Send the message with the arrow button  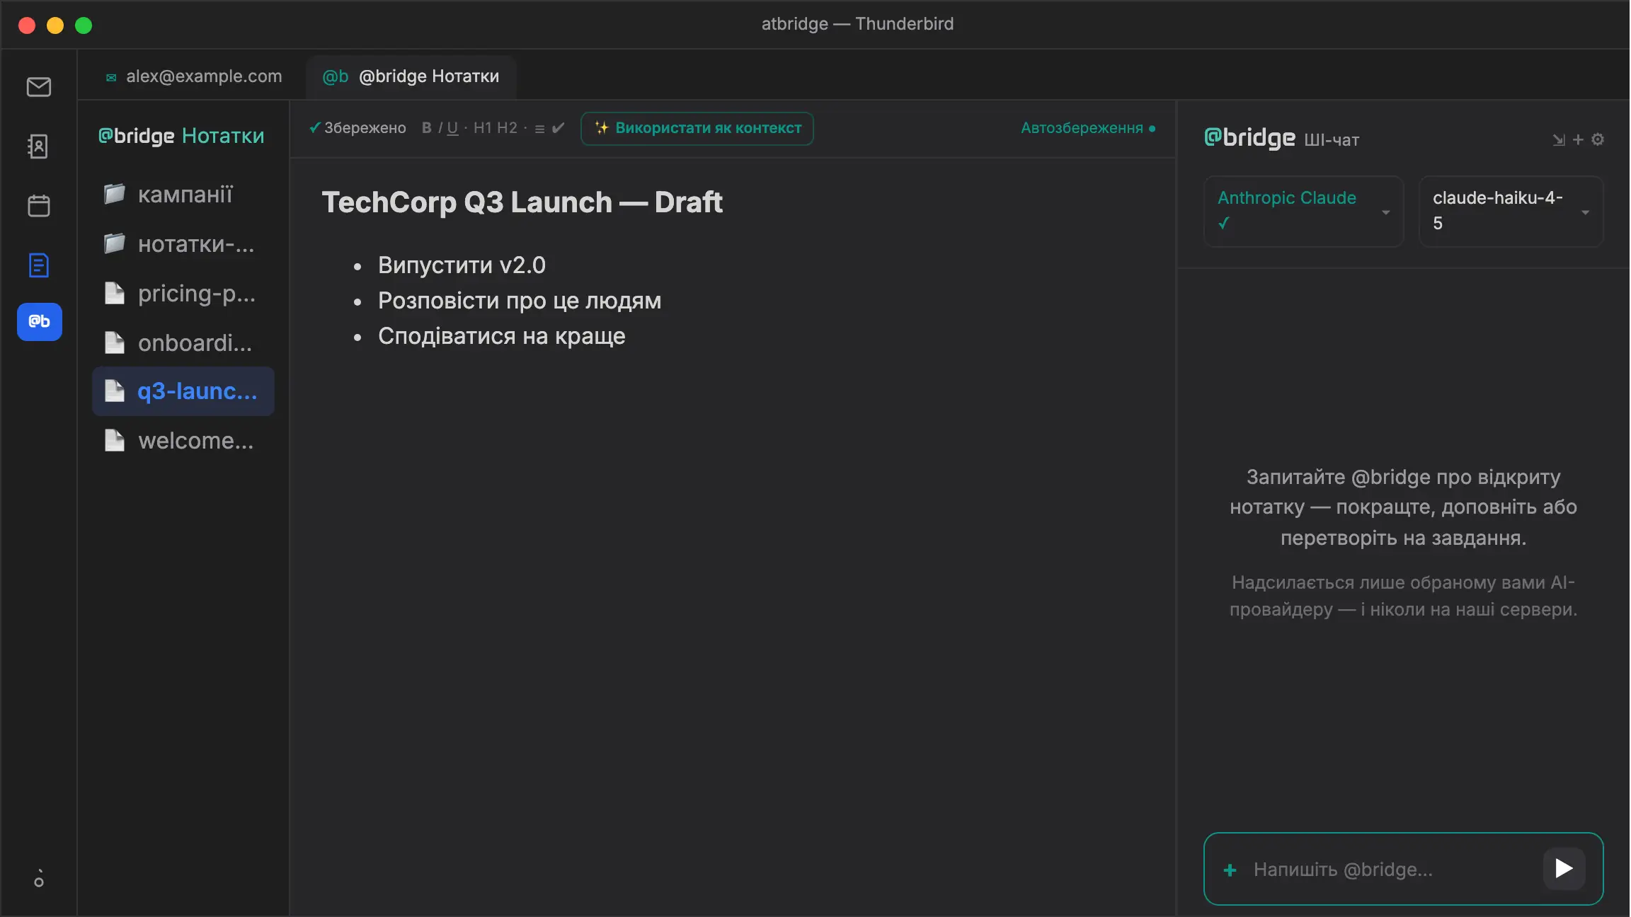[x=1564, y=868]
